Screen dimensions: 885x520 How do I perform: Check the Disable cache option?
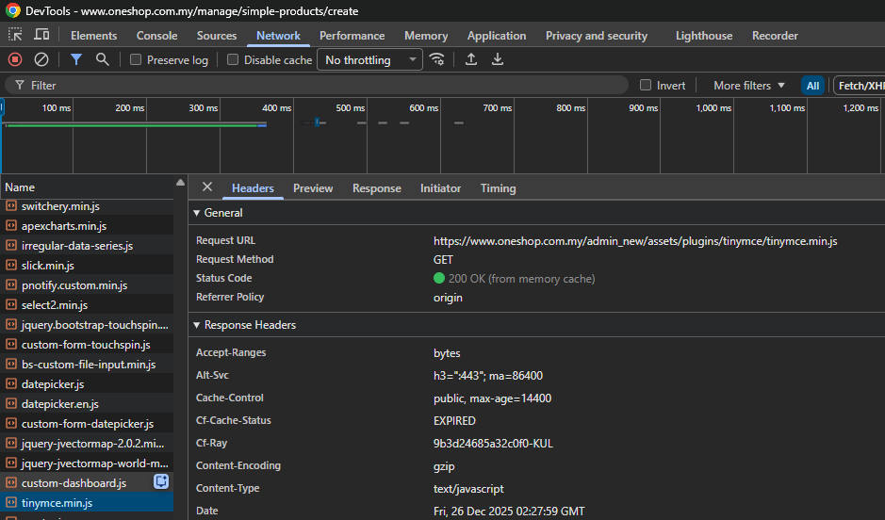(233, 60)
